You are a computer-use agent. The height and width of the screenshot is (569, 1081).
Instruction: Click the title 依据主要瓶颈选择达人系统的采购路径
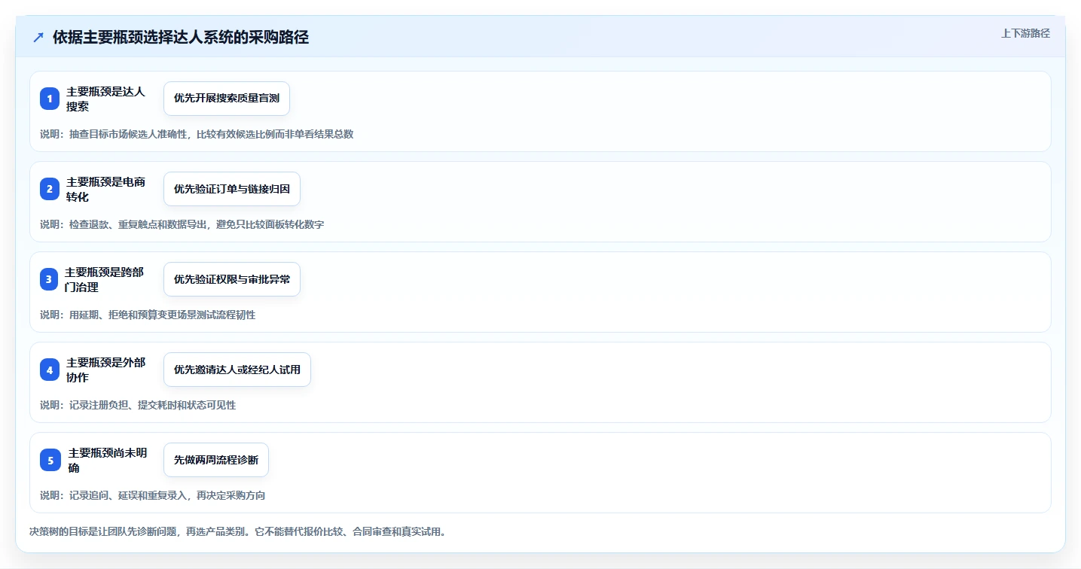(x=181, y=38)
